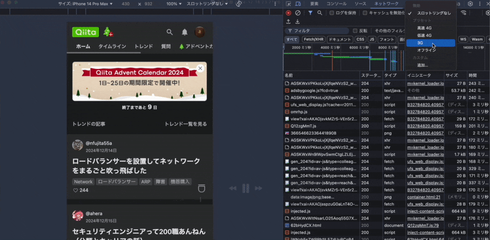The height and width of the screenshot is (240, 490).
Task: Sort by the 名前 column header
Action: [x=321, y=75]
